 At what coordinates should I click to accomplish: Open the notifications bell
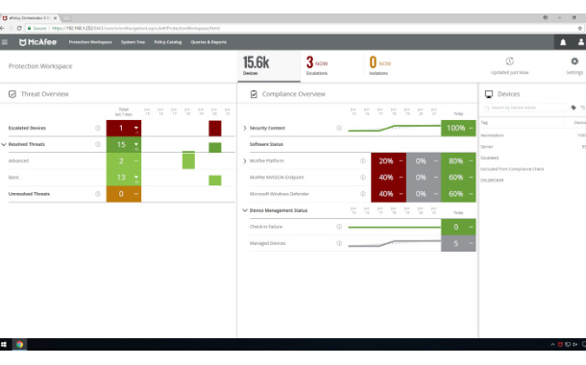(563, 42)
